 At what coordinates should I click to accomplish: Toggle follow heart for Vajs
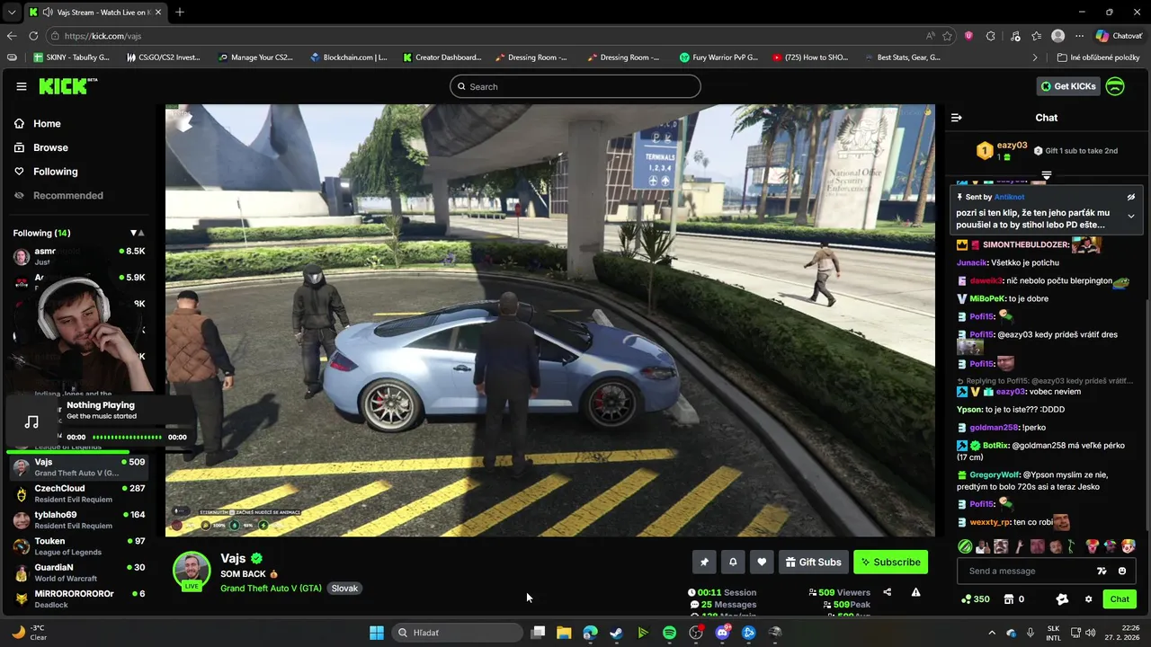(x=762, y=563)
